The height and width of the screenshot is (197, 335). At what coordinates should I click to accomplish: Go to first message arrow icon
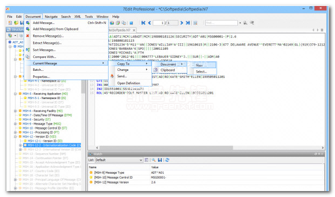pyautogui.click(x=143, y=23)
